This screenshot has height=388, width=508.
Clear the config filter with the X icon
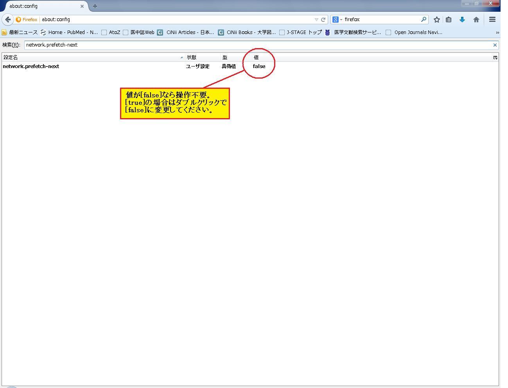click(495, 45)
